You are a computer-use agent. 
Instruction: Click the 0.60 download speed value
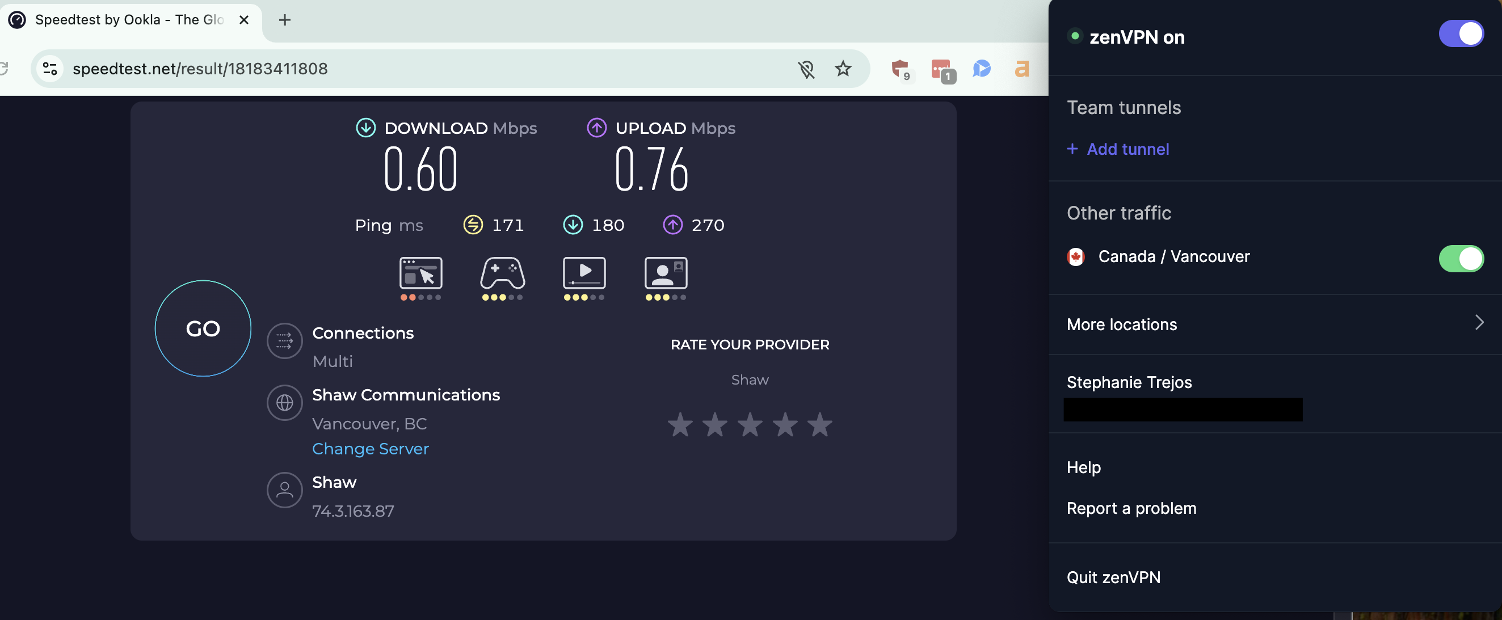point(420,170)
